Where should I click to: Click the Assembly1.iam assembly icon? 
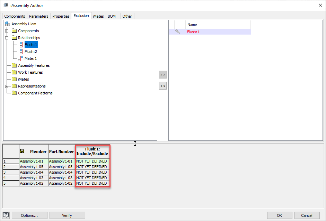coord(8,24)
